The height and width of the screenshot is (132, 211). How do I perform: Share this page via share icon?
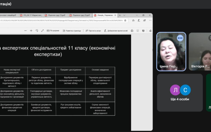[145, 21]
